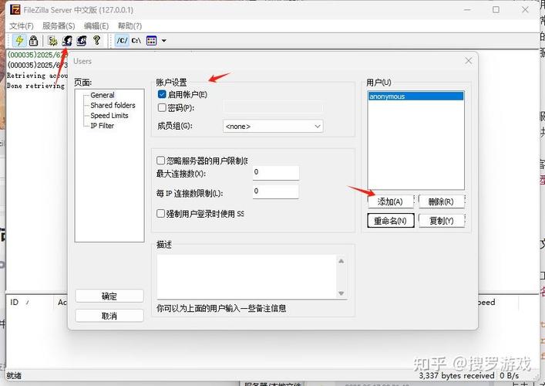This screenshot has width=545, height=386.
Task: Open the Users editor toolbar icon
Action: (x=67, y=41)
